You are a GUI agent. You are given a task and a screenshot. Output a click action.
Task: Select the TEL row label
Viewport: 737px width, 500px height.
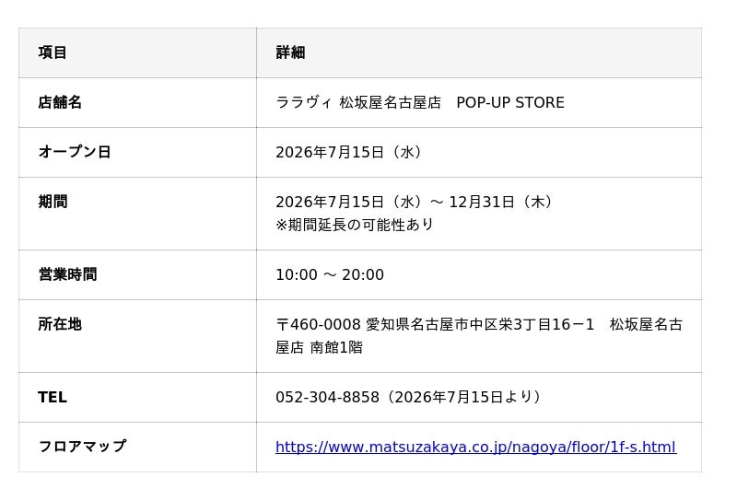pyautogui.click(x=53, y=397)
